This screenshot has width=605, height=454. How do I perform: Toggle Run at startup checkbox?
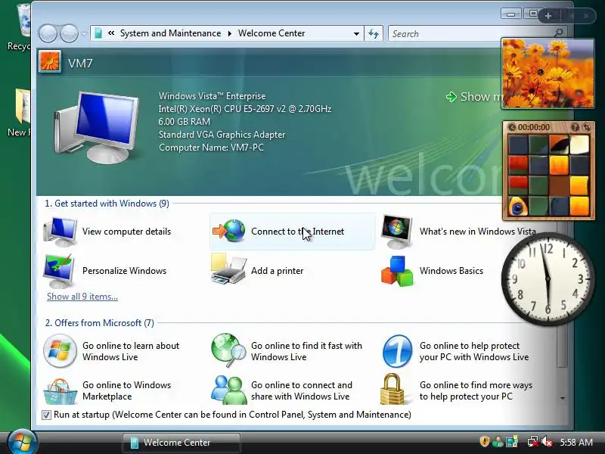pos(46,415)
